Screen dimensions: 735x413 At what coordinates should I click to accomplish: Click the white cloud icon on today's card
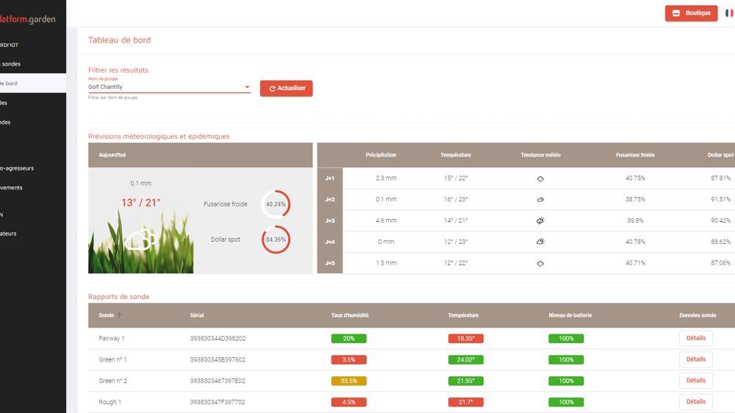click(x=140, y=240)
